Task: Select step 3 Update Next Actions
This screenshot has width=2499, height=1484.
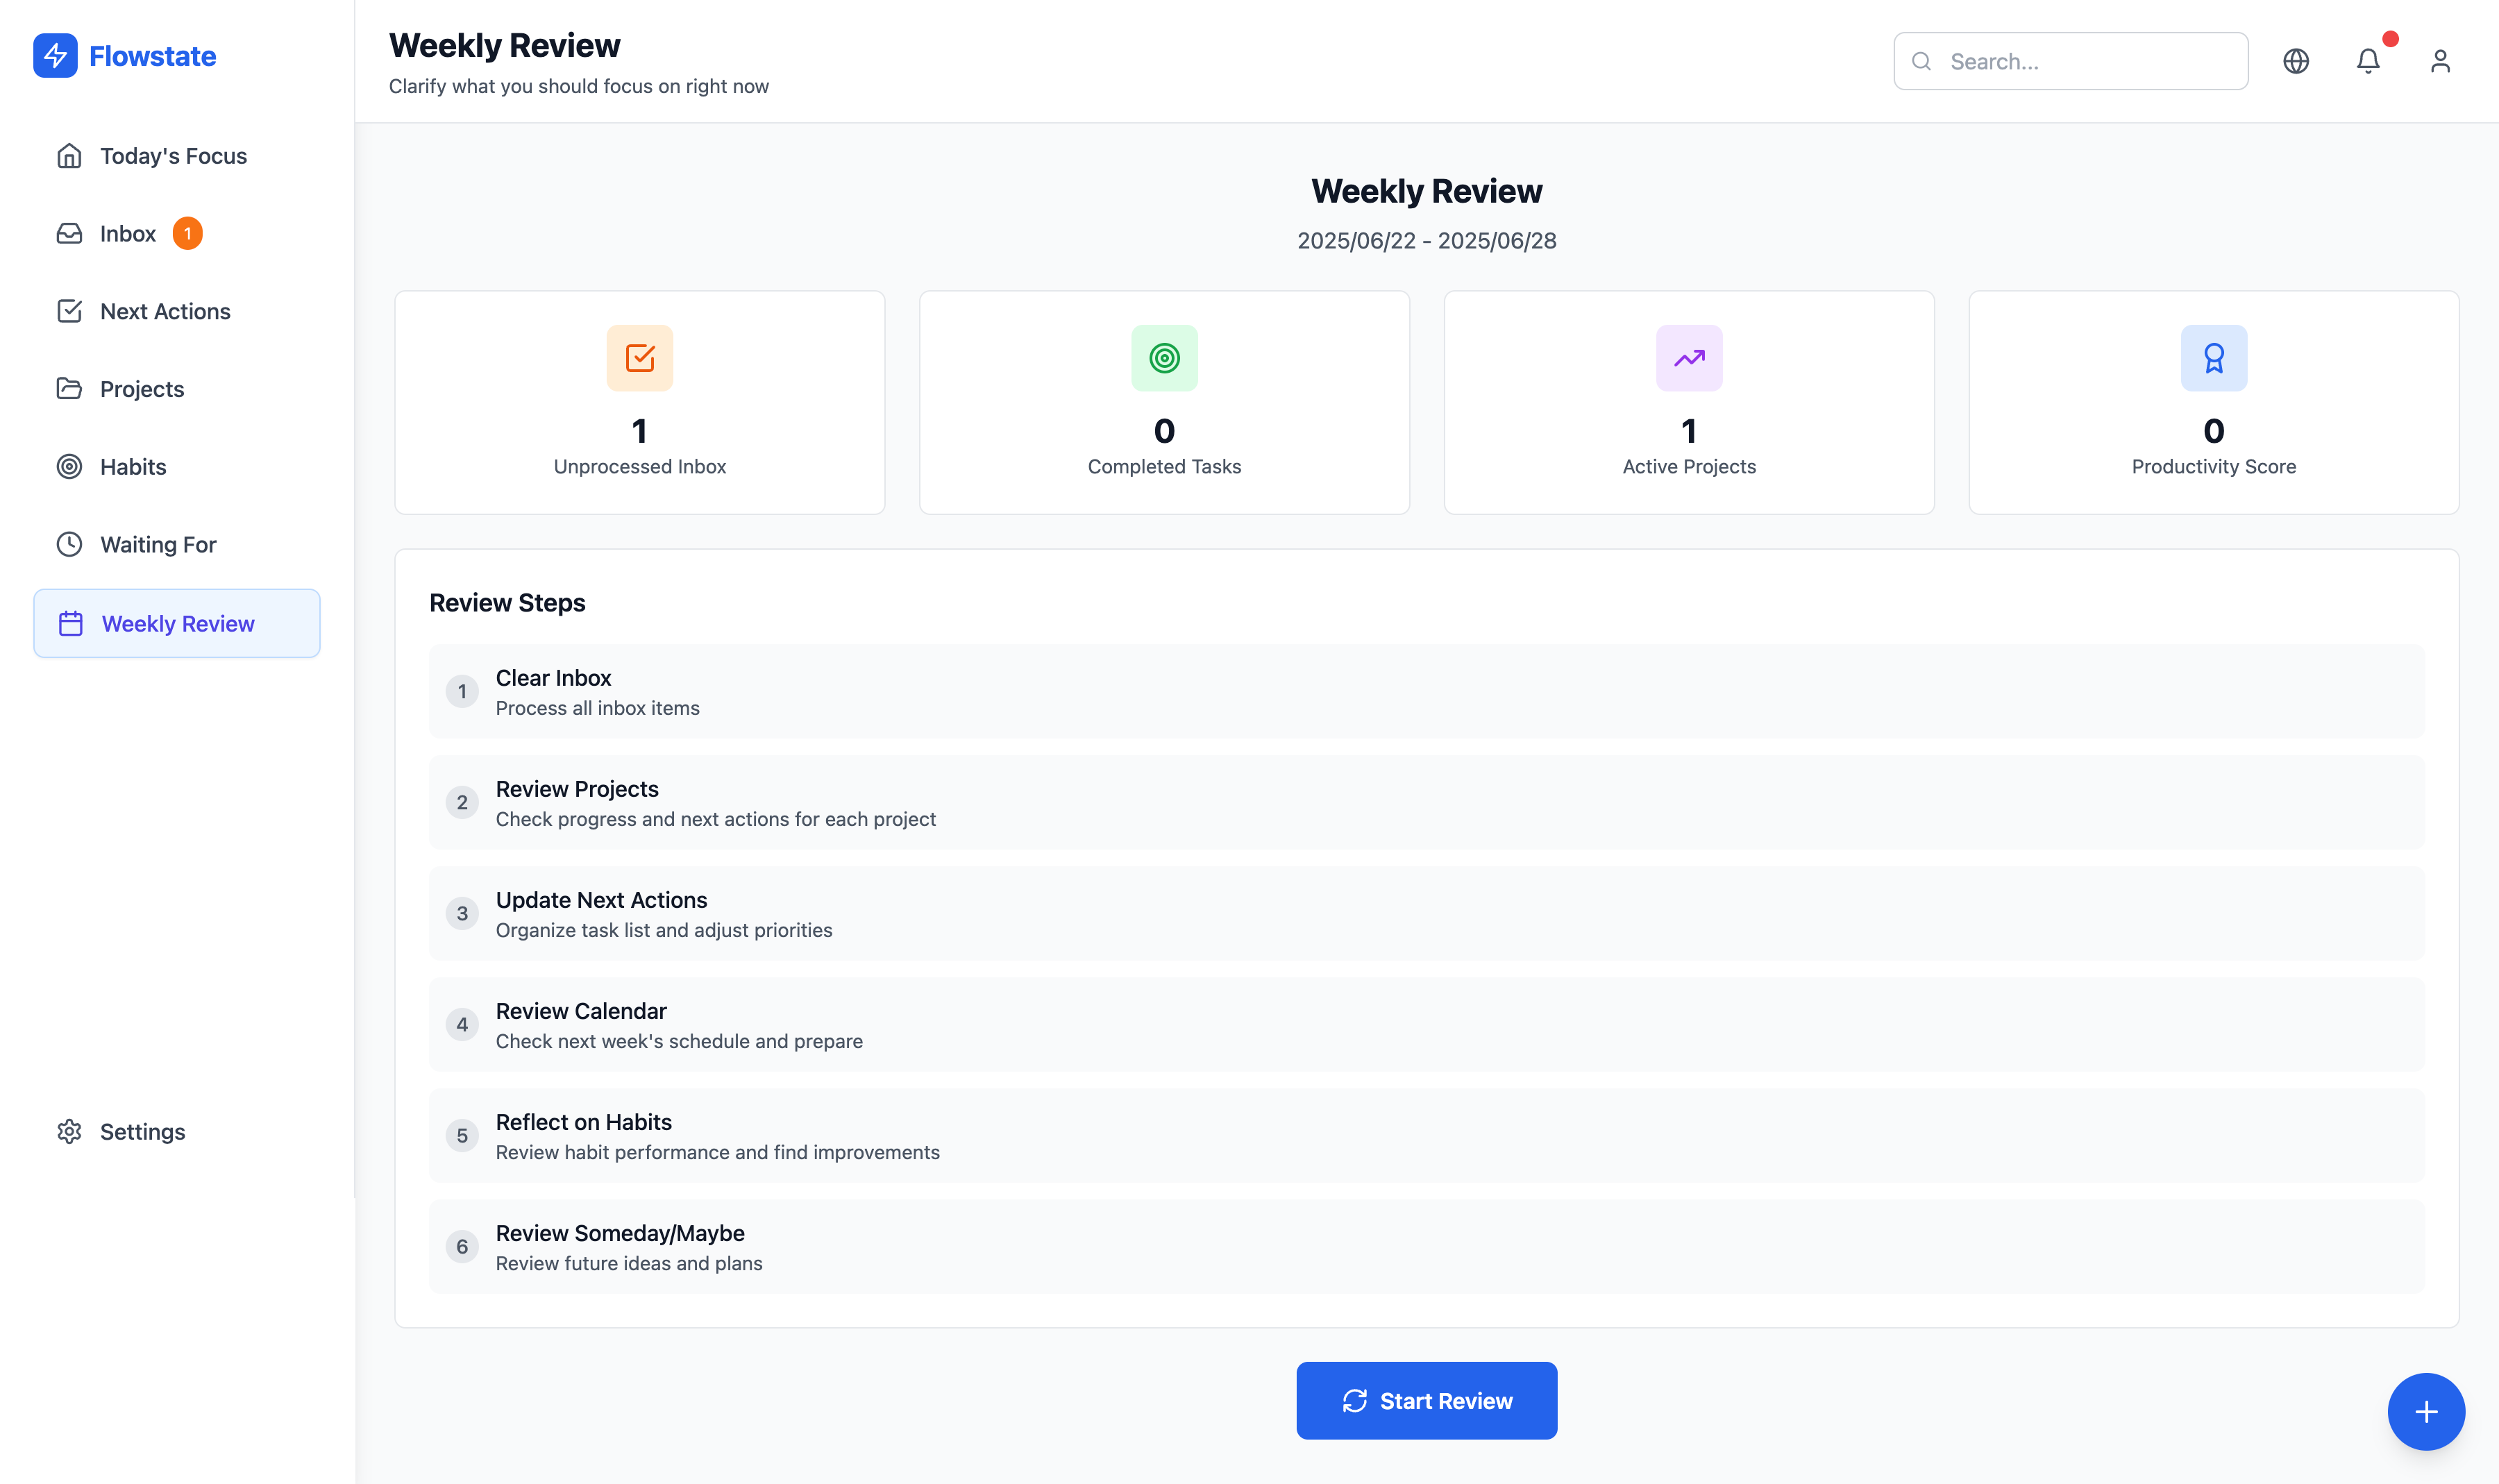Action: click(1426, 913)
